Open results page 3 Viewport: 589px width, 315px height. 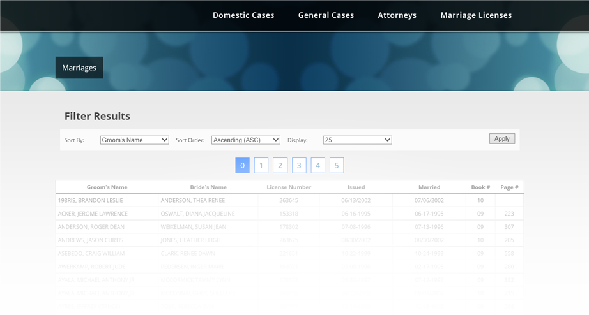[299, 165]
